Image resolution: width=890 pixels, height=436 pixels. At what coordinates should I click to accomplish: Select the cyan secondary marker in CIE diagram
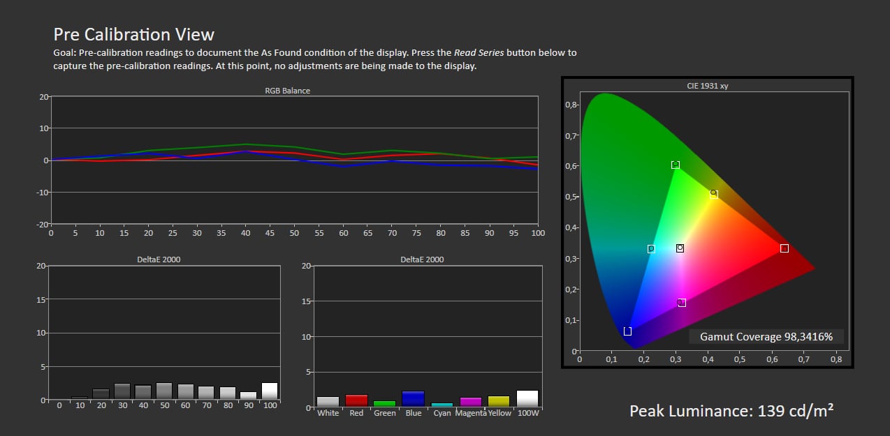[651, 248]
